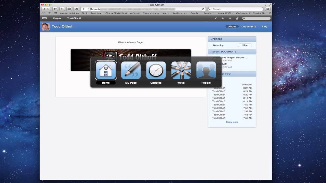Open the Updates clock icon
The image size is (326, 183).
tap(156, 70)
